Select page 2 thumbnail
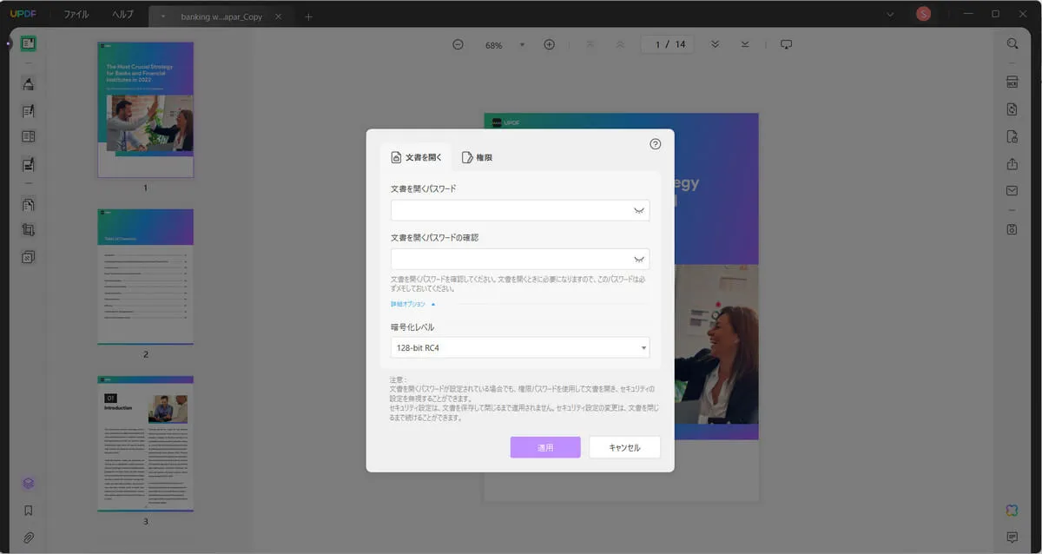The image size is (1042, 554). click(x=145, y=276)
